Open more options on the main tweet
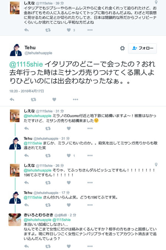 coord(75,99)
